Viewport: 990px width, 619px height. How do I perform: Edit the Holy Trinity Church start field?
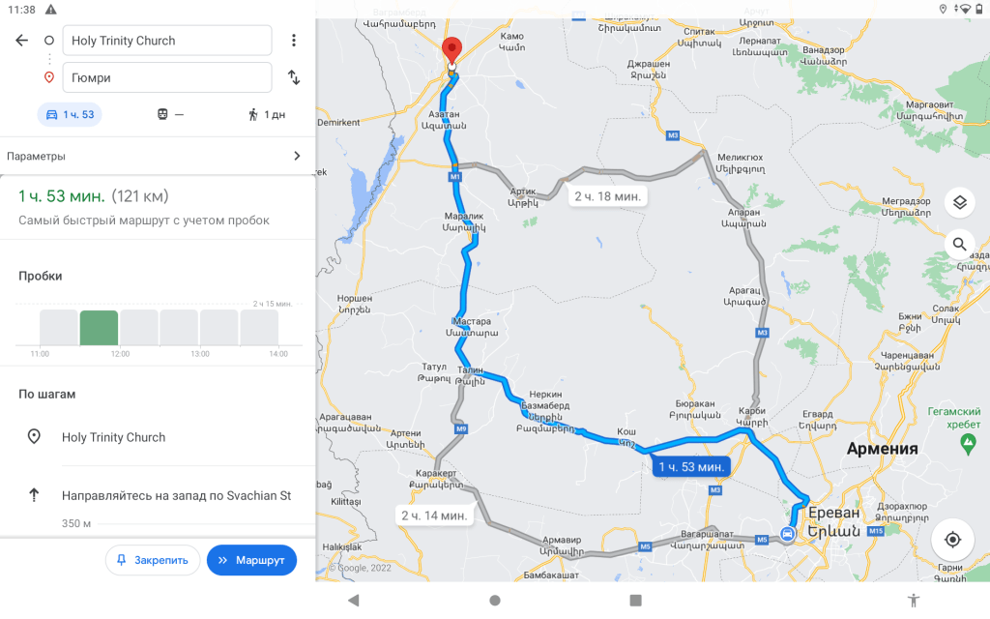tap(167, 41)
